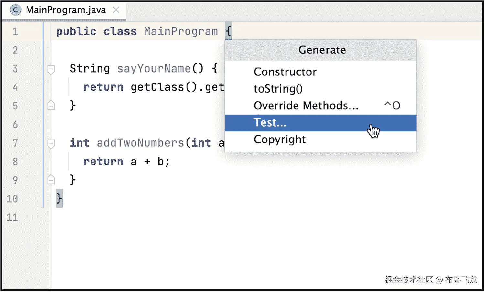Screen dimensions: 485x292
Task: Choose toString() in the Generate popup
Action: 278,89
